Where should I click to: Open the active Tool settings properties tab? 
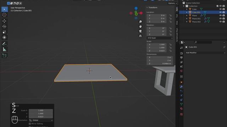pyautogui.click(x=181, y=48)
